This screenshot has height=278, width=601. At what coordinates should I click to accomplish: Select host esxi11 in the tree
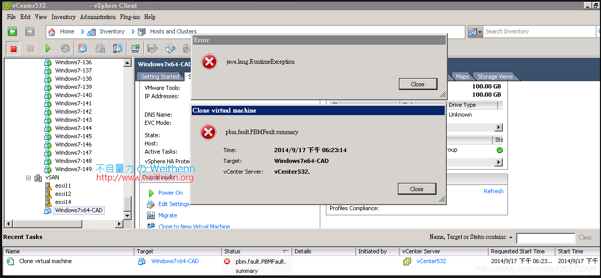click(63, 186)
